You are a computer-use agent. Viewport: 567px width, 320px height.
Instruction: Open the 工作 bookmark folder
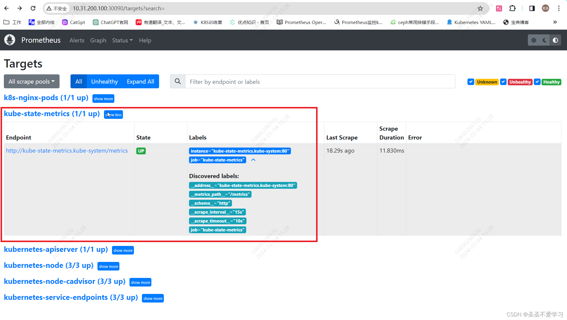12,22
